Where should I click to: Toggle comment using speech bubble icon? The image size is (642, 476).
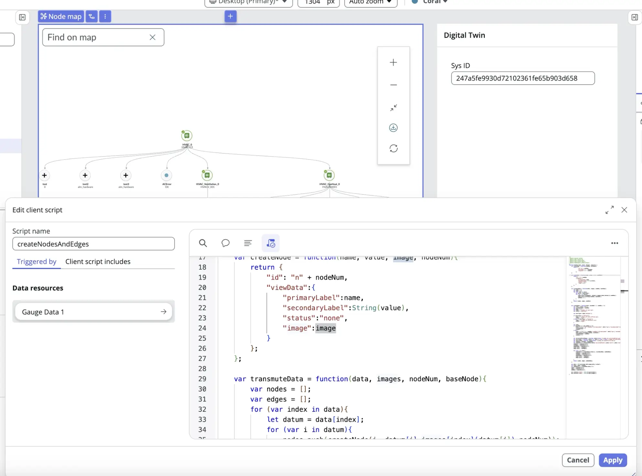click(x=225, y=243)
